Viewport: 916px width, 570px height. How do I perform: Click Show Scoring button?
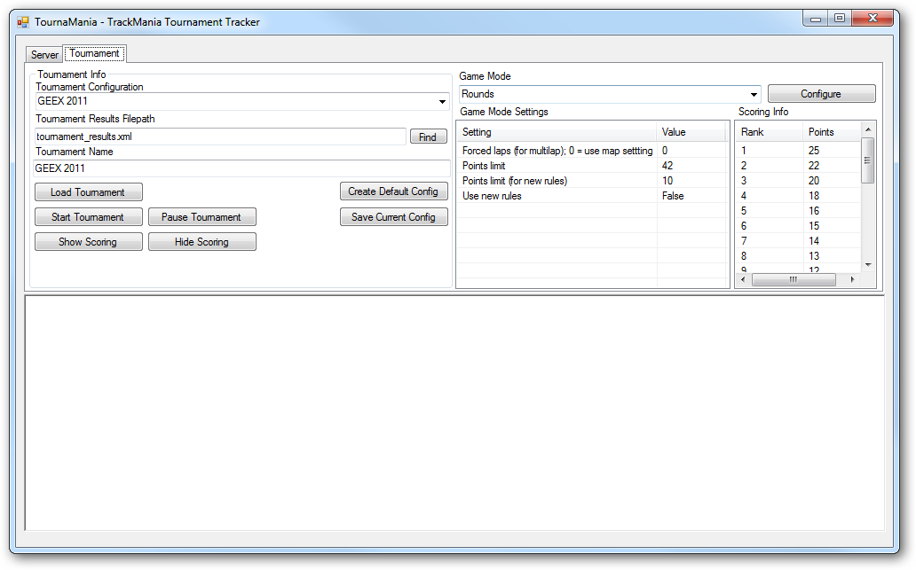[x=88, y=242]
